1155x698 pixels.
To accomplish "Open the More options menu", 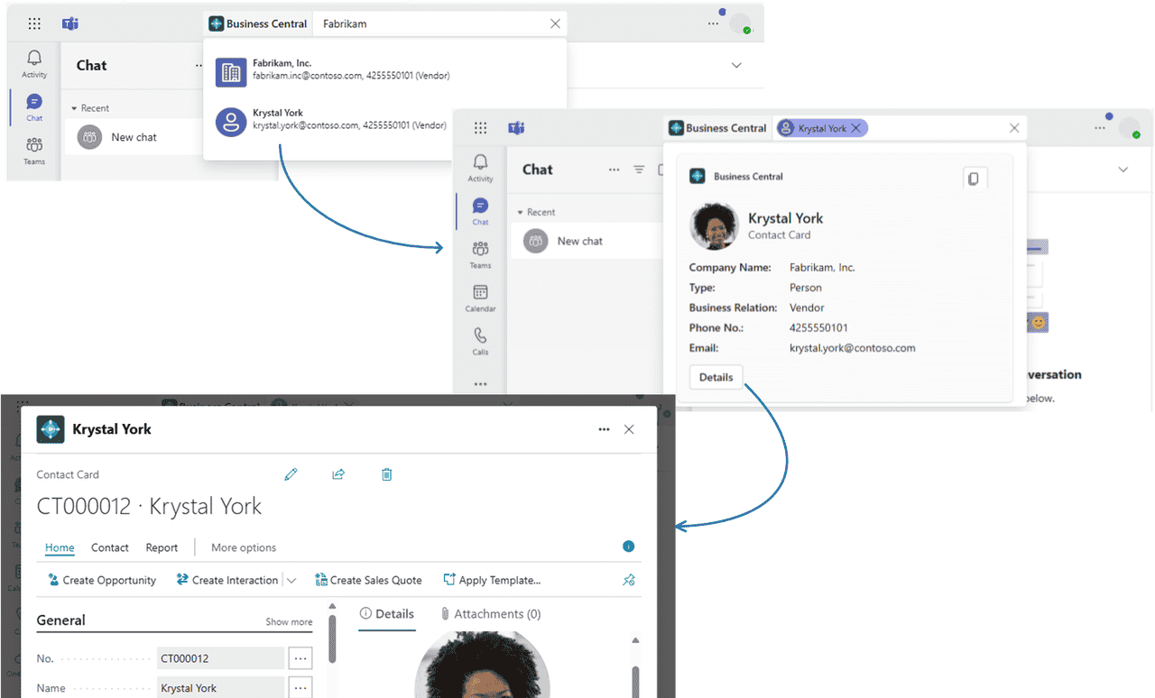I will coord(243,547).
